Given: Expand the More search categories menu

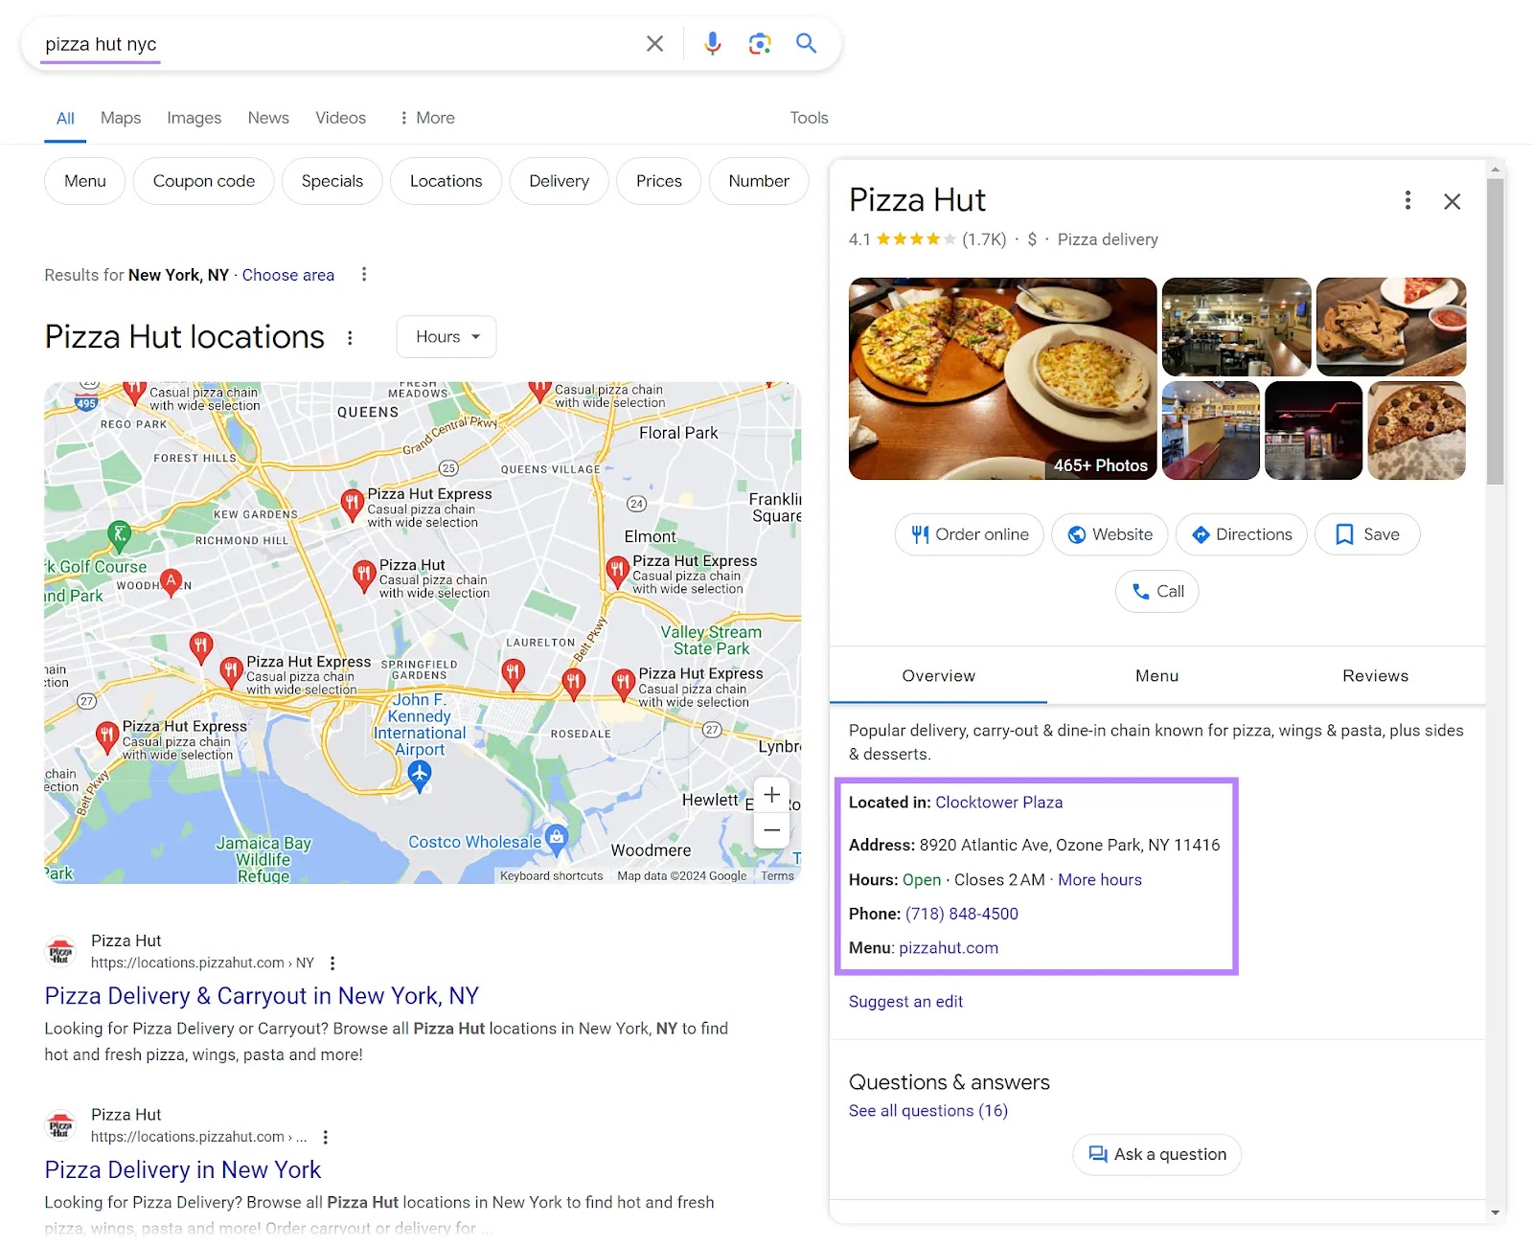Looking at the screenshot, I should coord(427,118).
